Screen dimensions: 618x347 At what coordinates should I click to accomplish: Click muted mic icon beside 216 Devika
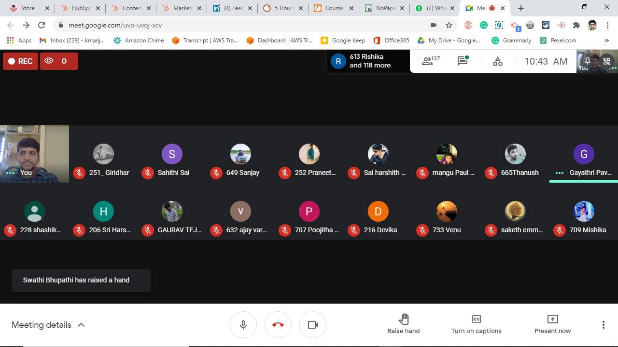point(353,230)
